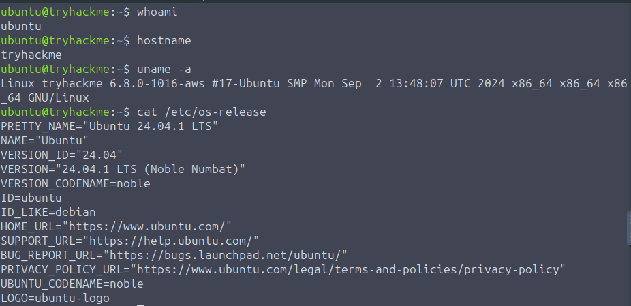Viewport: 631px width, 306px height.
Task: Click the UBUNTU_CODENAME=noble line
Action: pos(72,284)
